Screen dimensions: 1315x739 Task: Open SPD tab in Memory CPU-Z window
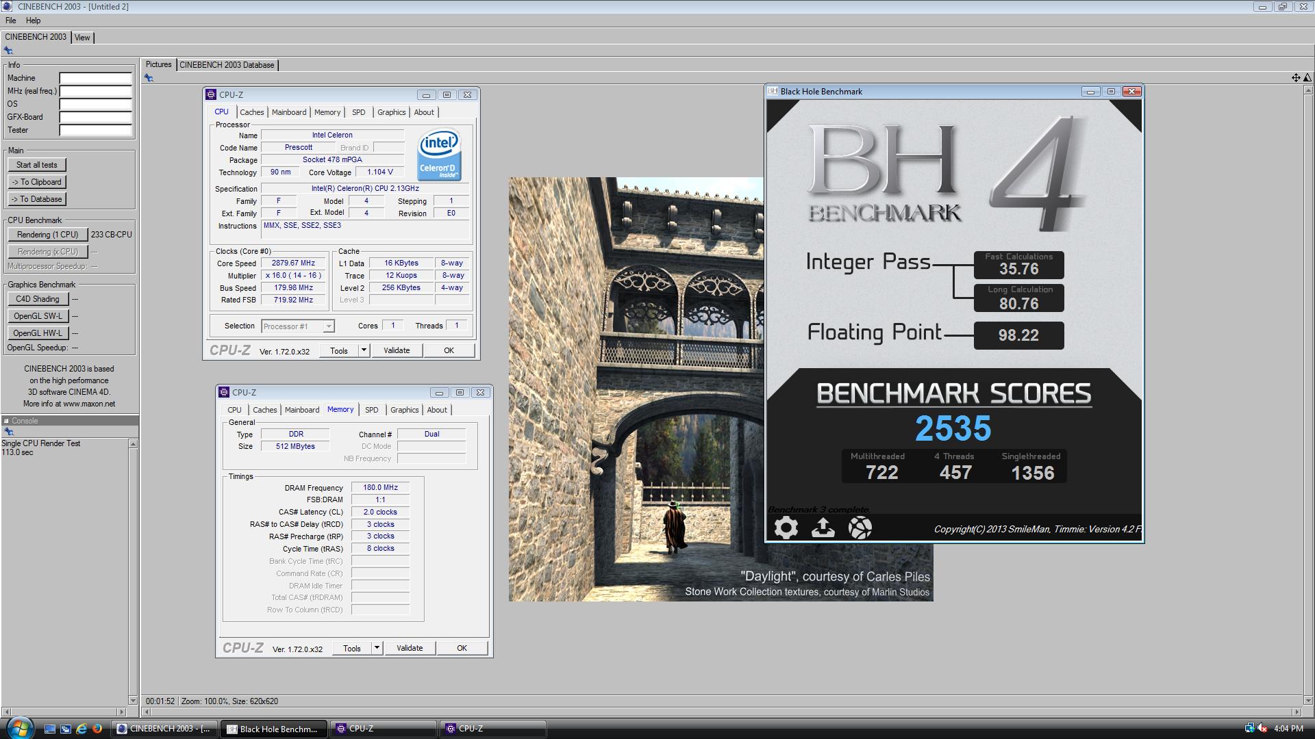pos(371,410)
